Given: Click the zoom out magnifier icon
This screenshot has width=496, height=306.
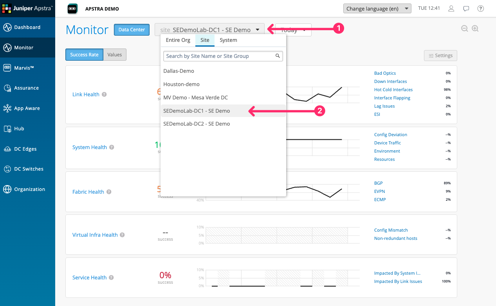Looking at the screenshot, I should (x=465, y=29).
